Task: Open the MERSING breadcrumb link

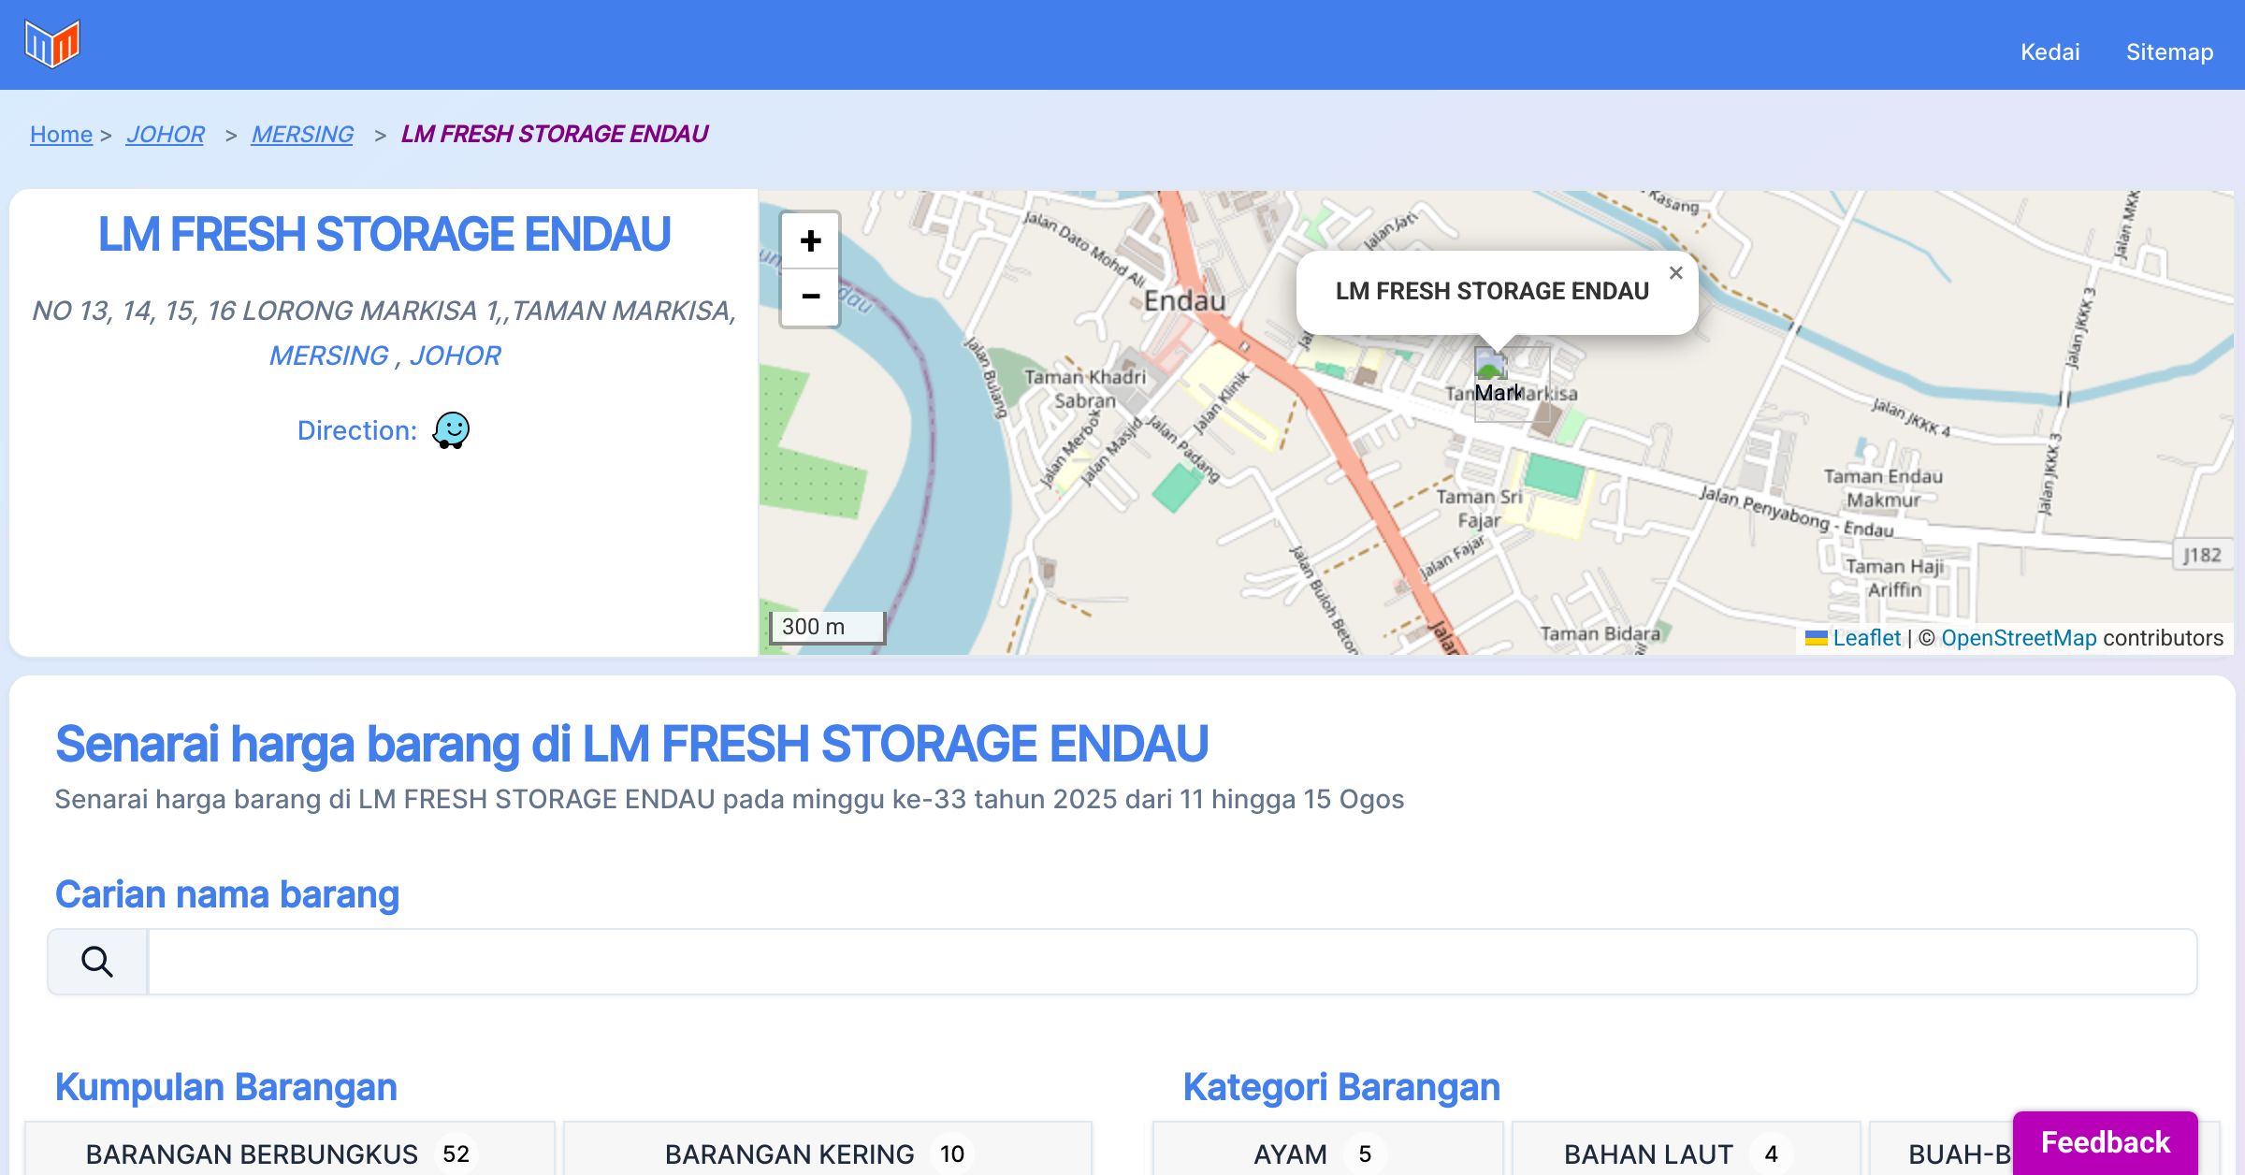Action: (302, 135)
